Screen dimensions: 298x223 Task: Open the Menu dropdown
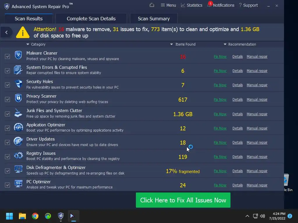(168, 5)
